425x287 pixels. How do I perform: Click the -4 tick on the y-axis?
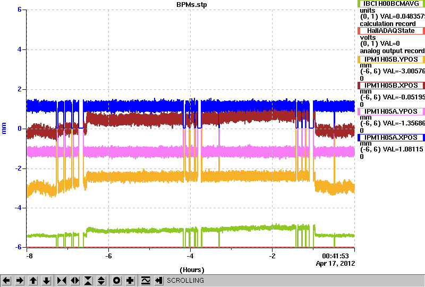coord(18,208)
